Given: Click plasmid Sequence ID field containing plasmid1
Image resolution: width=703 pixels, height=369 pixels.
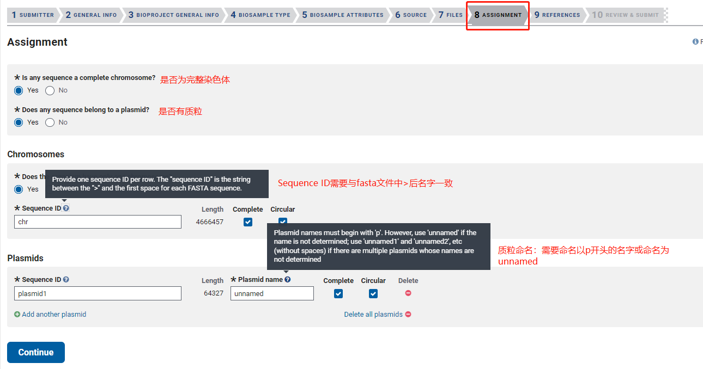Looking at the screenshot, I should [98, 293].
